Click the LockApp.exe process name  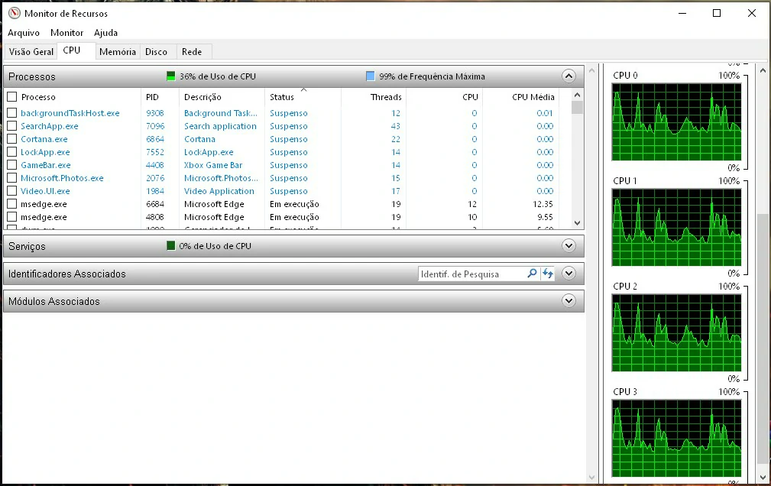45,152
